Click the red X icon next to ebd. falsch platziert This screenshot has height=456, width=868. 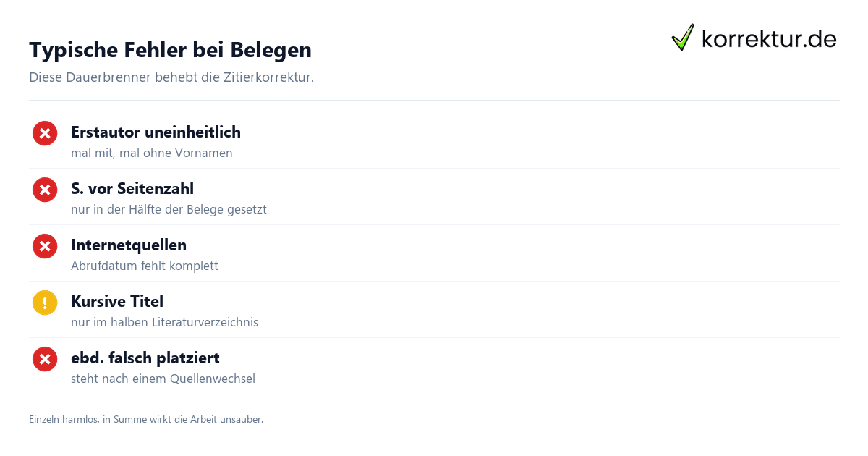point(45,359)
